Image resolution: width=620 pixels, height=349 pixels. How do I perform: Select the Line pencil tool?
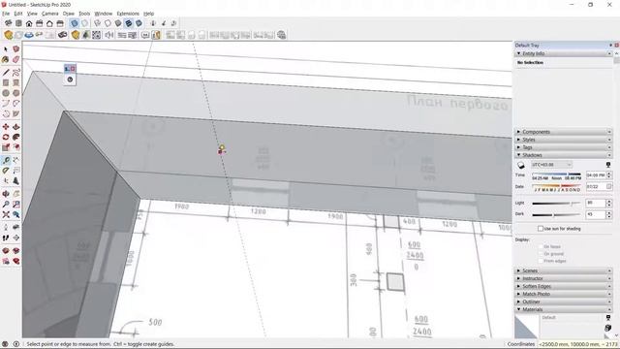(x=6, y=73)
